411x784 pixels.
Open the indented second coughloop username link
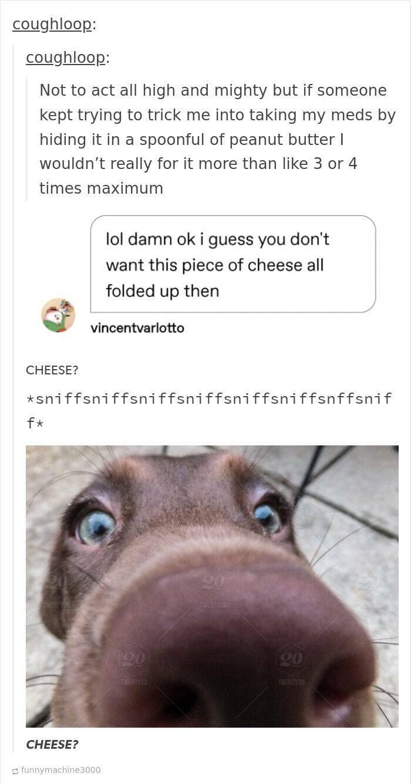point(68,58)
